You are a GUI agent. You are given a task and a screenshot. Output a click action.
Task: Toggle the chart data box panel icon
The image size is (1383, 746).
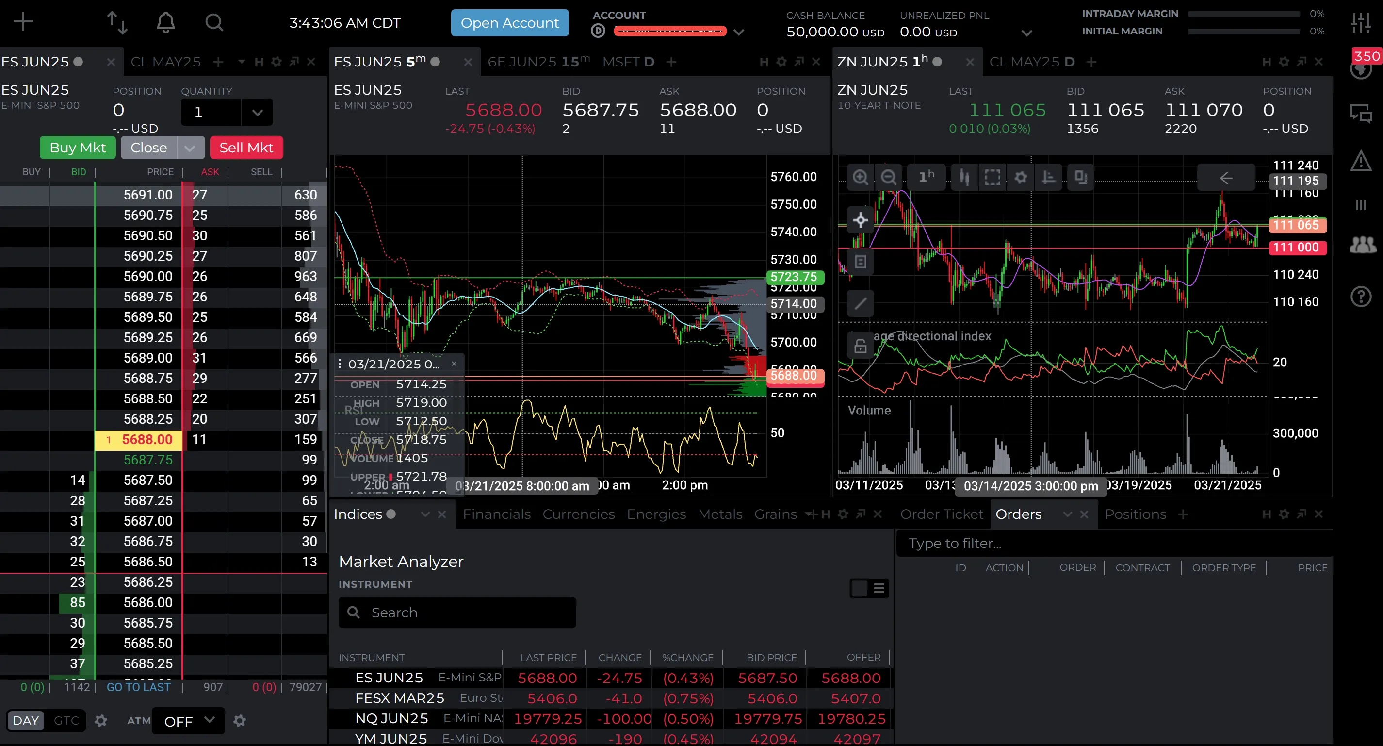tap(860, 262)
